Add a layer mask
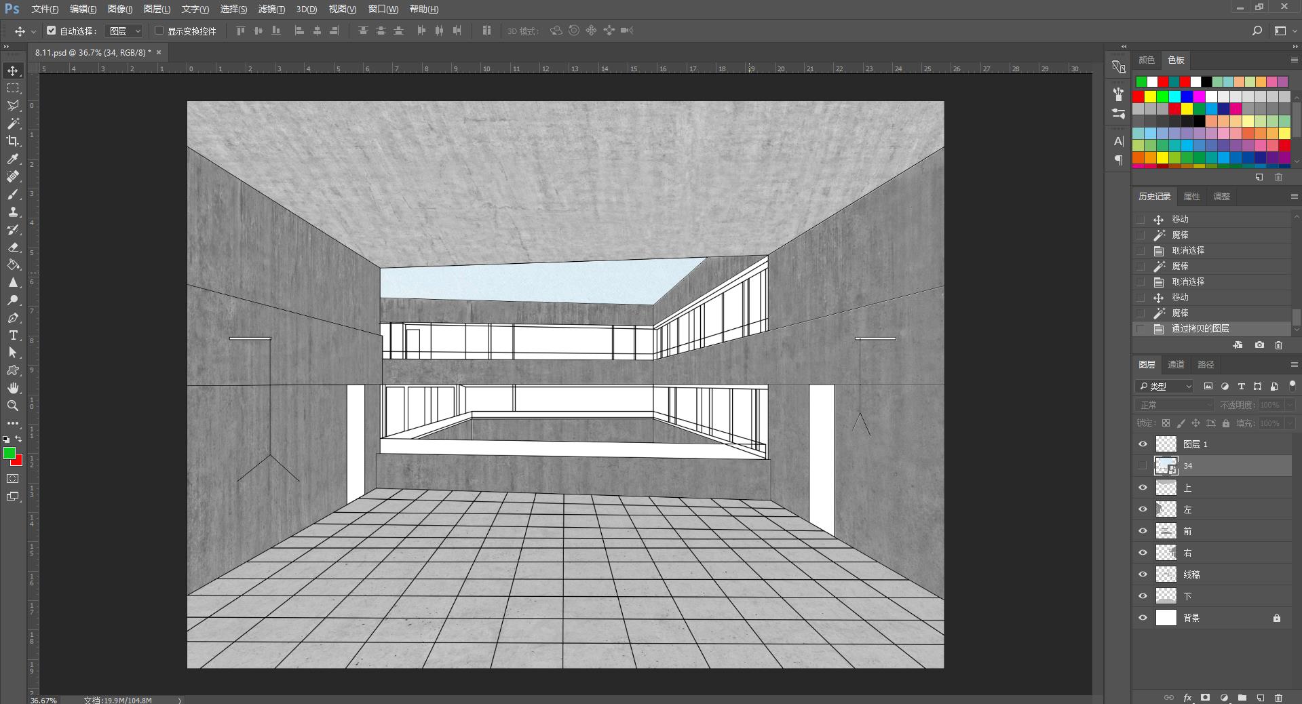1302x704 pixels. (1206, 697)
